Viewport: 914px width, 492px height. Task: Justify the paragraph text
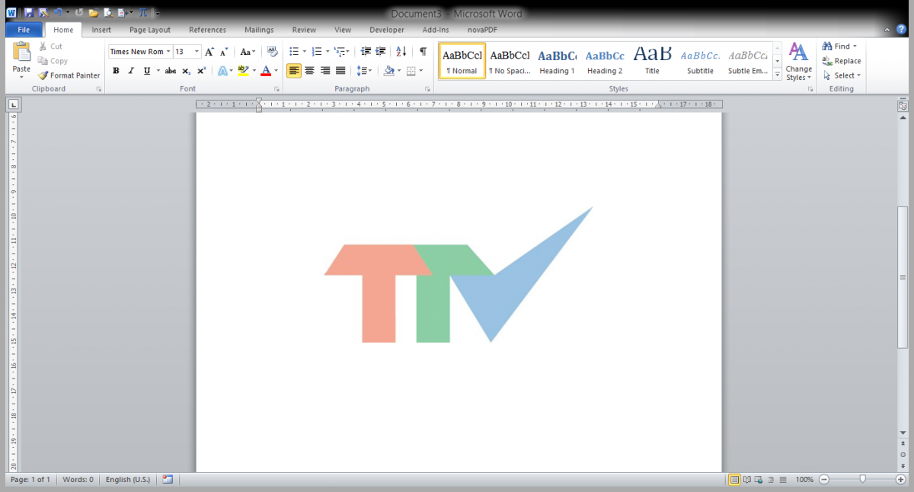pyautogui.click(x=340, y=71)
